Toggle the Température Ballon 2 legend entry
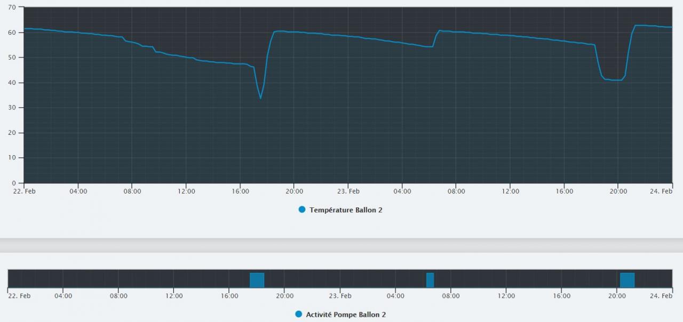683x322 pixels. coord(340,210)
